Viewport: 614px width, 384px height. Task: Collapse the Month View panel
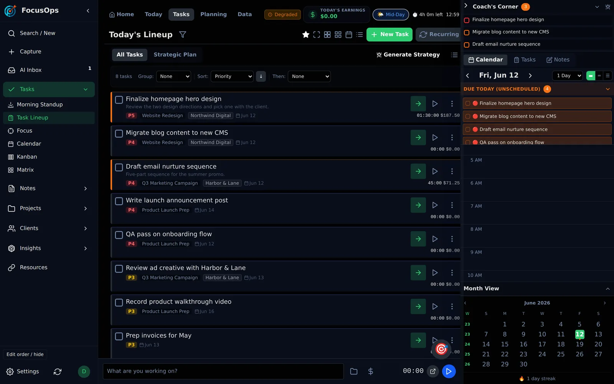click(x=608, y=289)
